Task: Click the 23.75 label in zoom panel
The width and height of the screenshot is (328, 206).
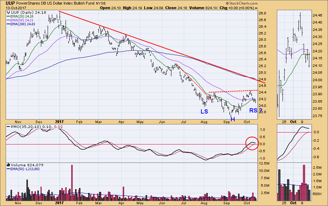Action: (x=317, y=116)
